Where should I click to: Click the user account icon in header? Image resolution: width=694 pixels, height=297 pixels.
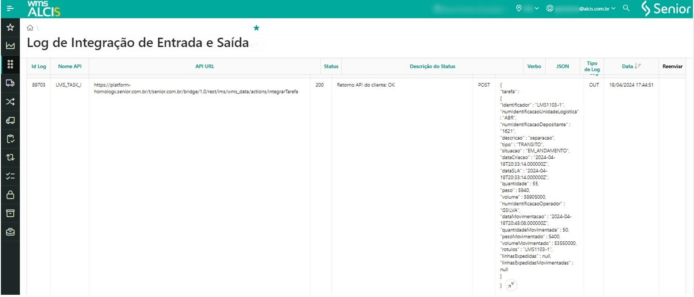pos(550,8)
